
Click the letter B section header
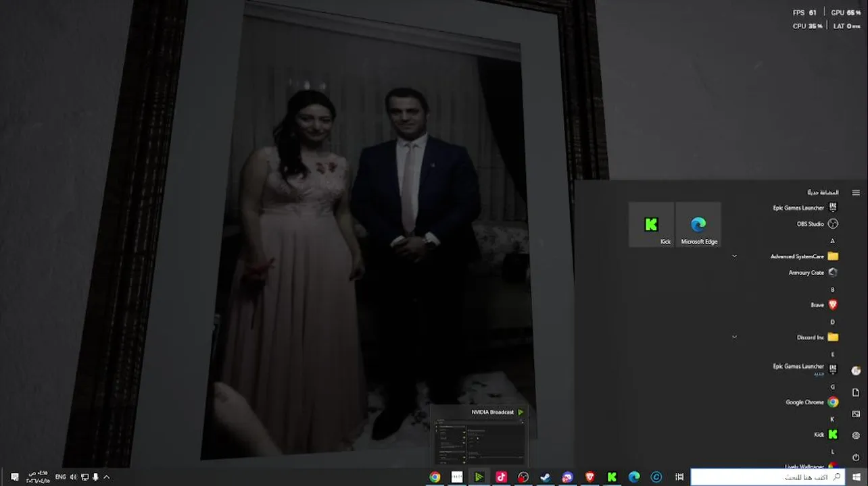[x=833, y=290]
